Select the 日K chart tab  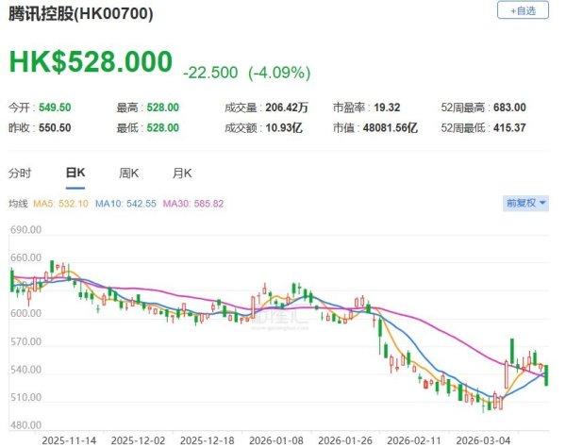pyautogui.click(x=75, y=174)
